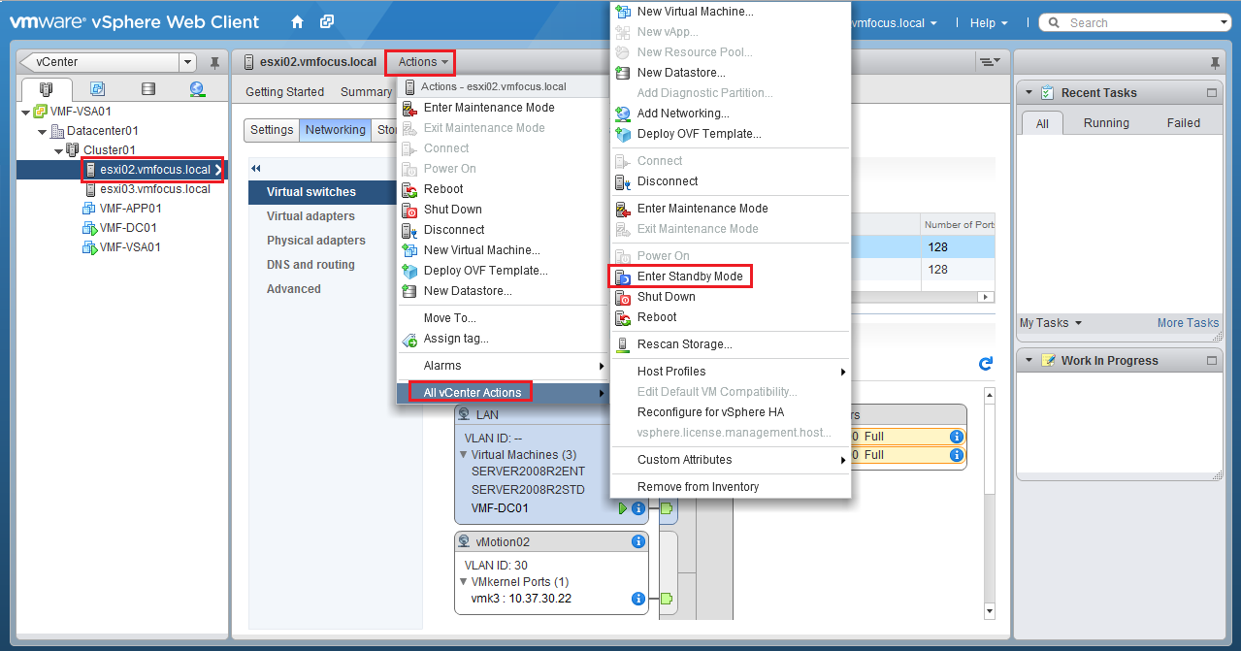The image size is (1241, 651).
Task: Collapse the Datacenter01 tree node
Action: pos(42,131)
